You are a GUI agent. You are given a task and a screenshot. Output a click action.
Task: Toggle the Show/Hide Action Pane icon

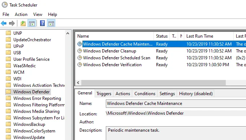tap(51, 24)
